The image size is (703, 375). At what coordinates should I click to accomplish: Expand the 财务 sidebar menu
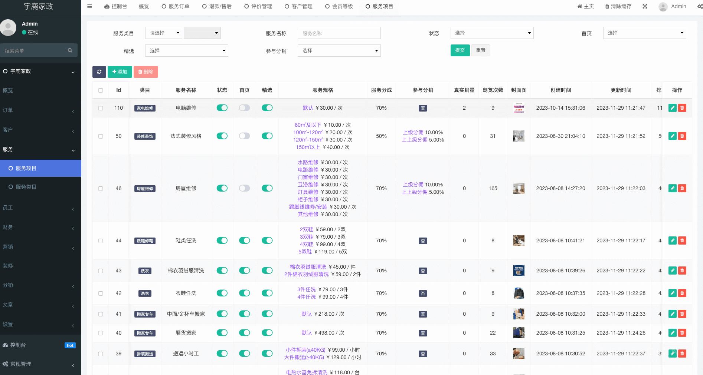[40, 227]
